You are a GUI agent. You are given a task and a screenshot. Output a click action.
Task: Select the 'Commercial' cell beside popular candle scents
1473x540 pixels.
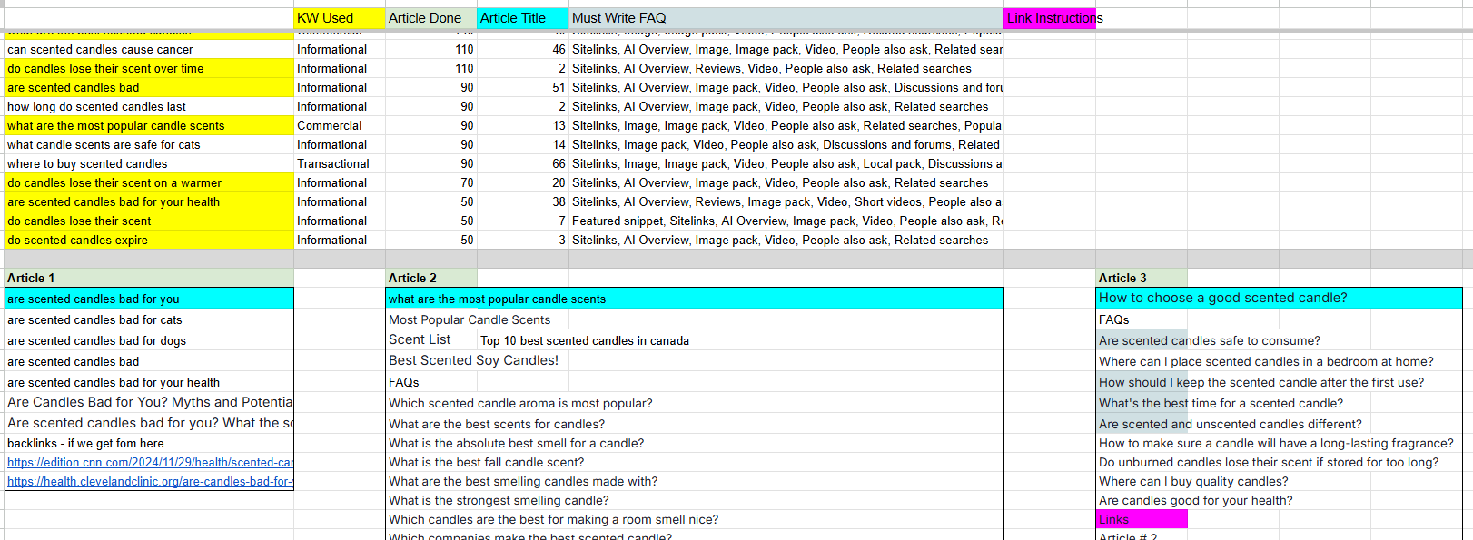(x=340, y=126)
